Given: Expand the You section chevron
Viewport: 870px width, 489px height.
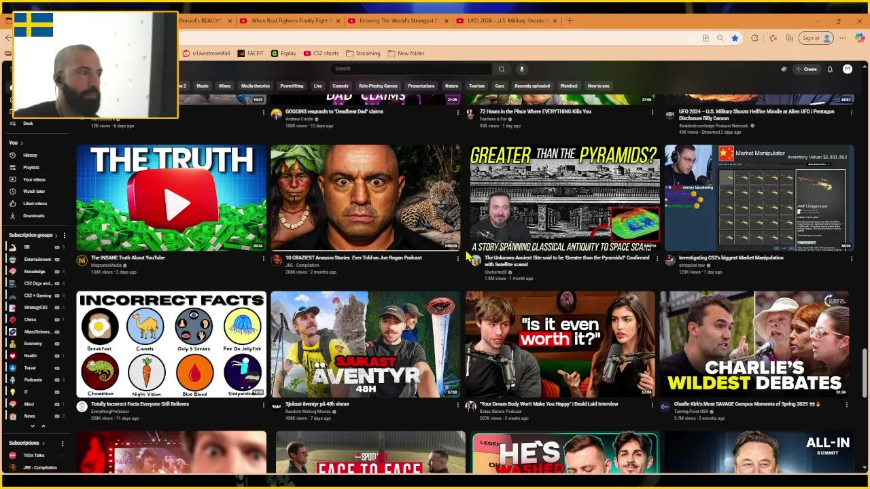Looking at the screenshot, I should [x=21, y=143].
